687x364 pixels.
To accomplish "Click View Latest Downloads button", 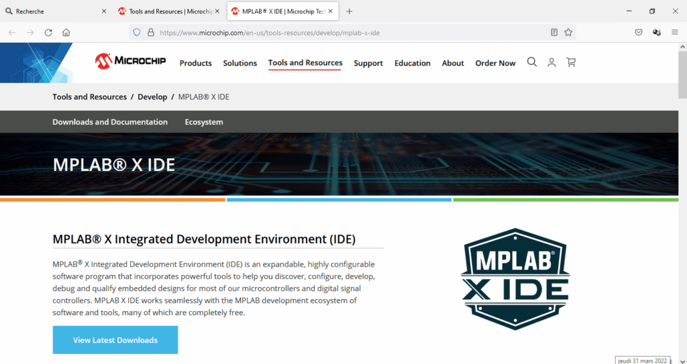I will [x=115, y=340].
